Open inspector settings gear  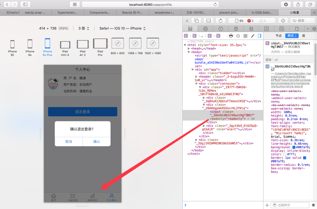click(x=314, y=29)
